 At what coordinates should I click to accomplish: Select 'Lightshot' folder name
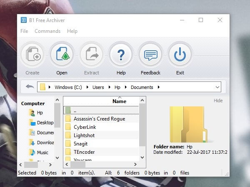[84, 135]
